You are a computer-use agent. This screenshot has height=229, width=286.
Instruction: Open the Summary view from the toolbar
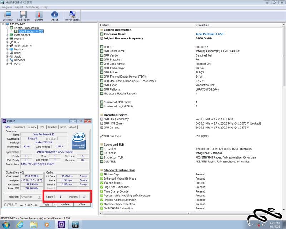8,16
